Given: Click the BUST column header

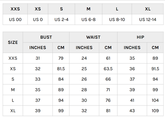Looking at the screenshot, I should click(x=46, y=37).
